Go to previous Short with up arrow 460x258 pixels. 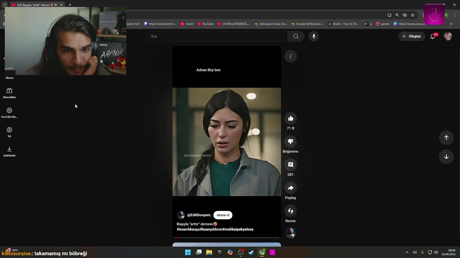tap(446, 138)
